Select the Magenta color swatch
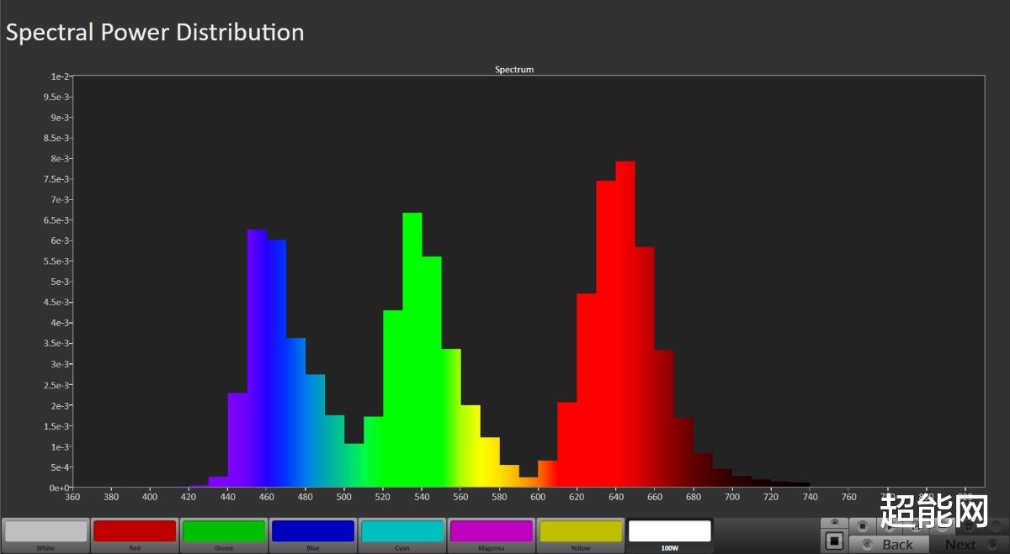Viewport: 1010px width, 554px height. click(492, 536)
